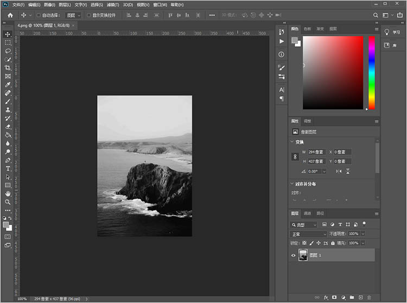This screenshot has height=303, width=407.
Task: Select the Crop tool in toolbar
Action: click(x=8, y=68)
